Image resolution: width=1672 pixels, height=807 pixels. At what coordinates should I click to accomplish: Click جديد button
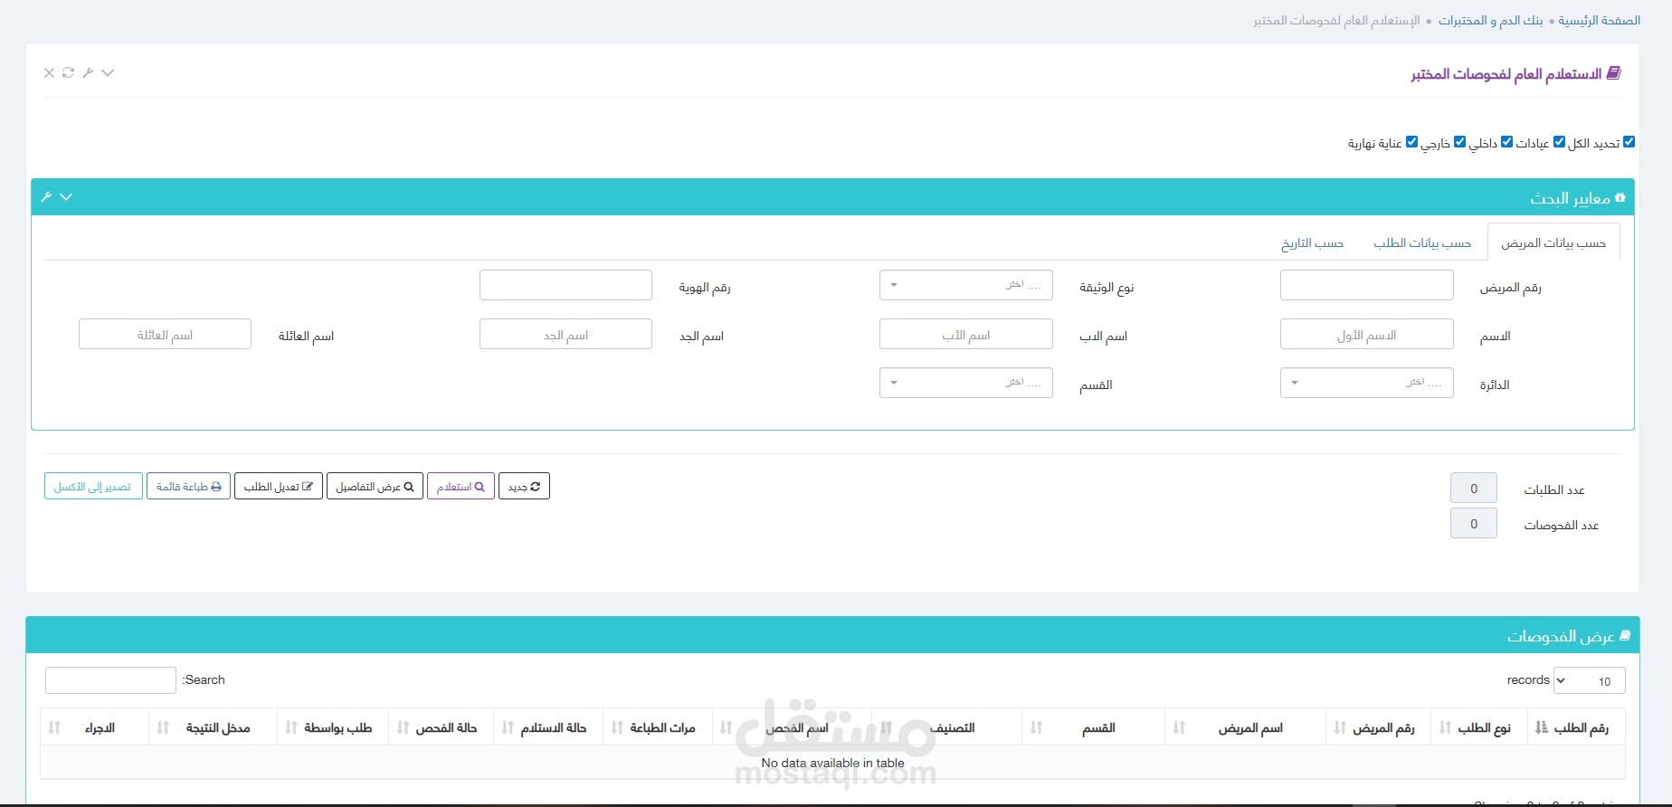click(524, 487)
